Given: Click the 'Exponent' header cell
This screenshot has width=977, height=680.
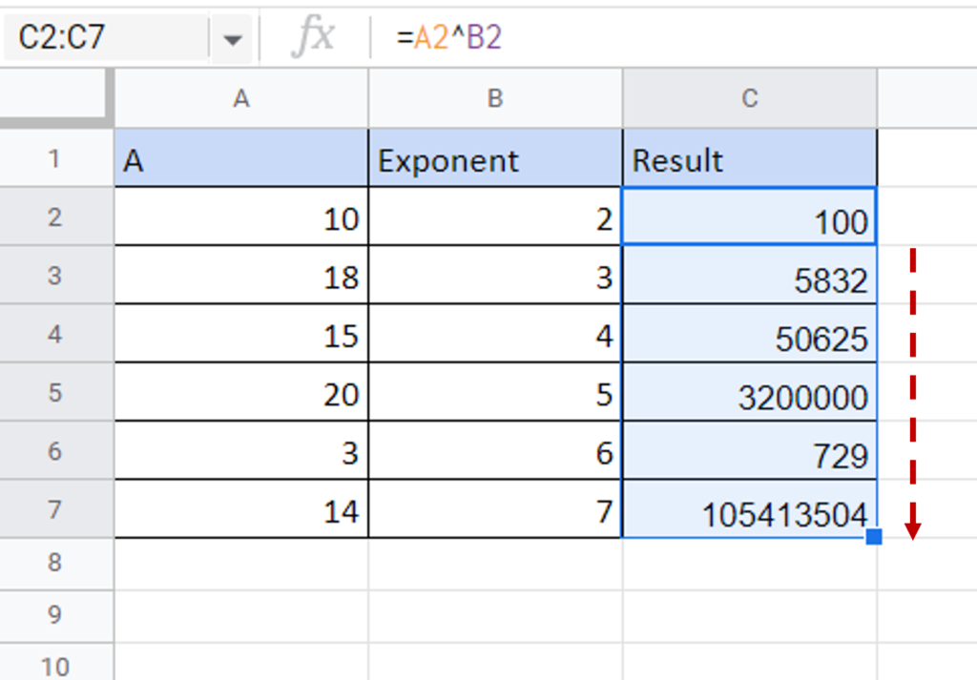Looking at the screenshot, I should (495, 158).
